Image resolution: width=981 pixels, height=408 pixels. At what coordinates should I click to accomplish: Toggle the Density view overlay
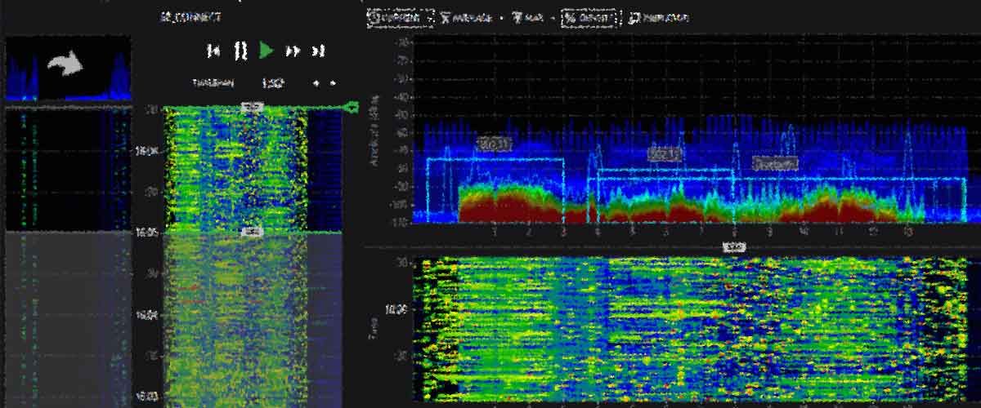589,16
